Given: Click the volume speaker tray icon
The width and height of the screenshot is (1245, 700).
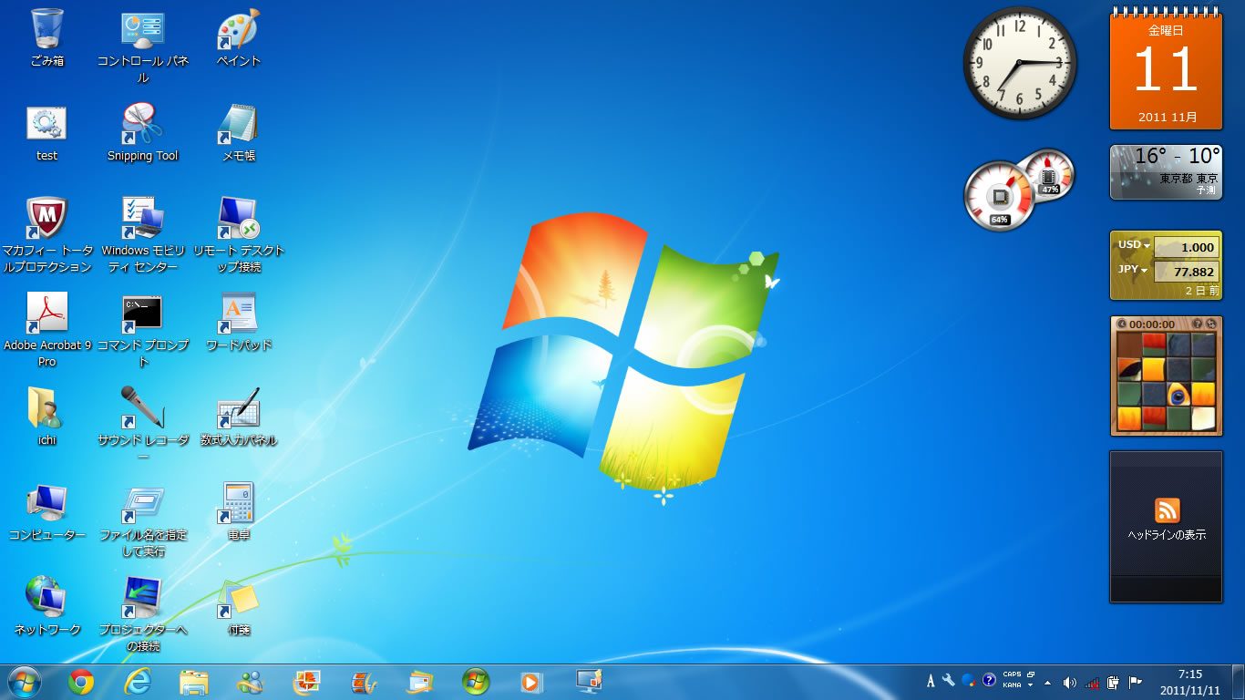Looking at the screenshot, I should point(1069,682).
